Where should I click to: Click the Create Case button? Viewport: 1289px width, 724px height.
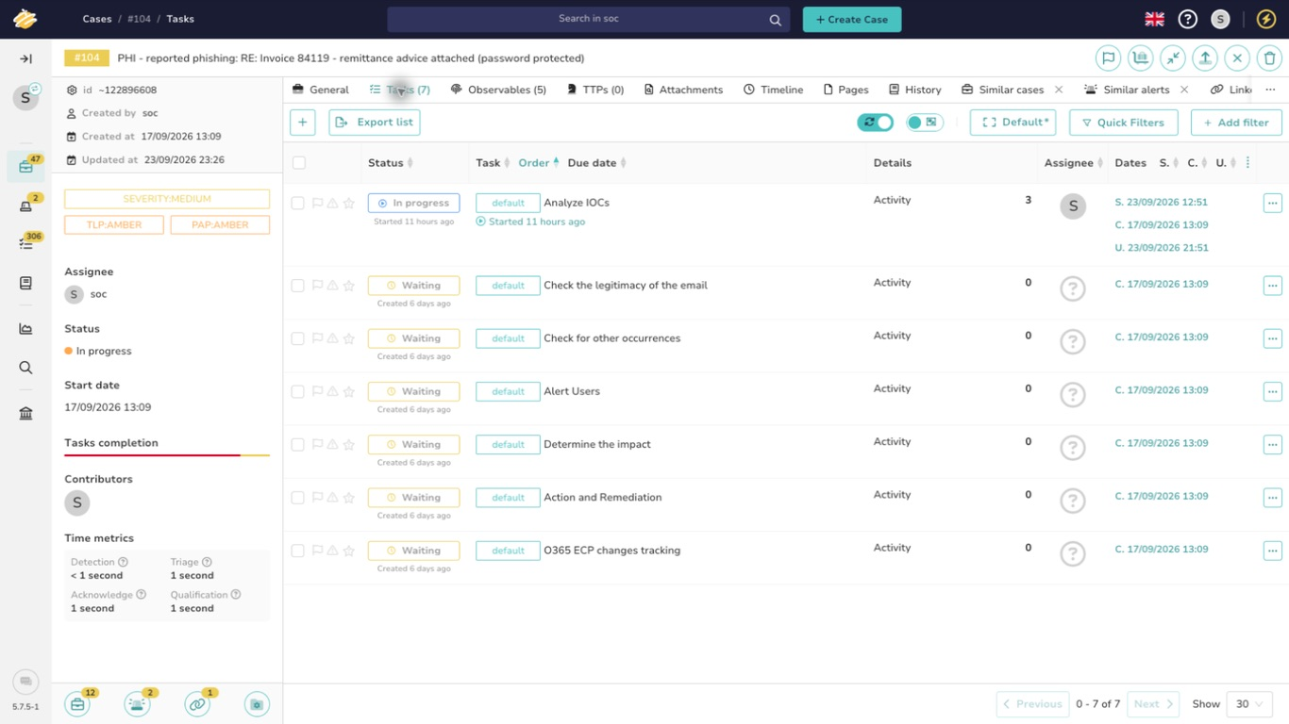[x=852, y=19]
